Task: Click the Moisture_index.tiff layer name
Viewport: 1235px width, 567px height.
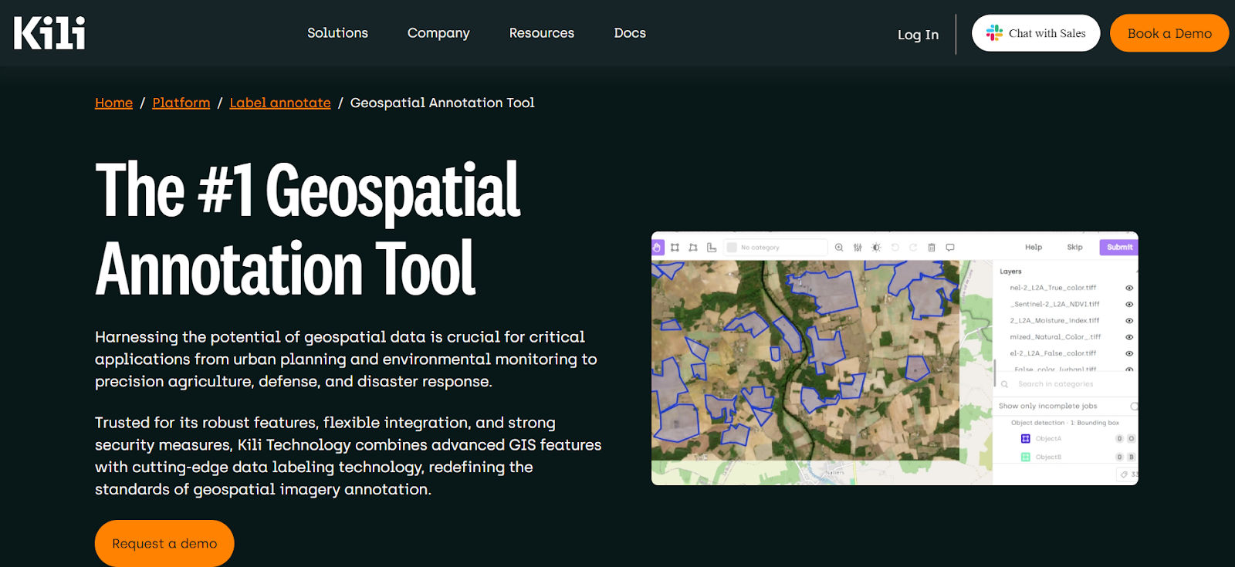Action: [x=1054, y=321]
